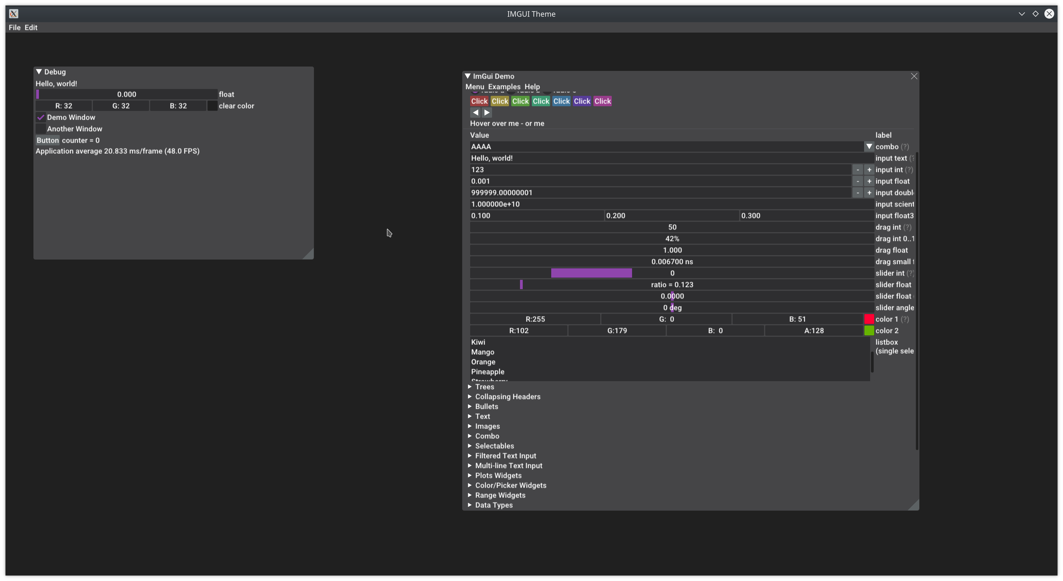The width and height of the screenshot is (1063, 581).
Task: Close the ImGui Demo window
Action: pyautogui.click(x=914, y=76)
